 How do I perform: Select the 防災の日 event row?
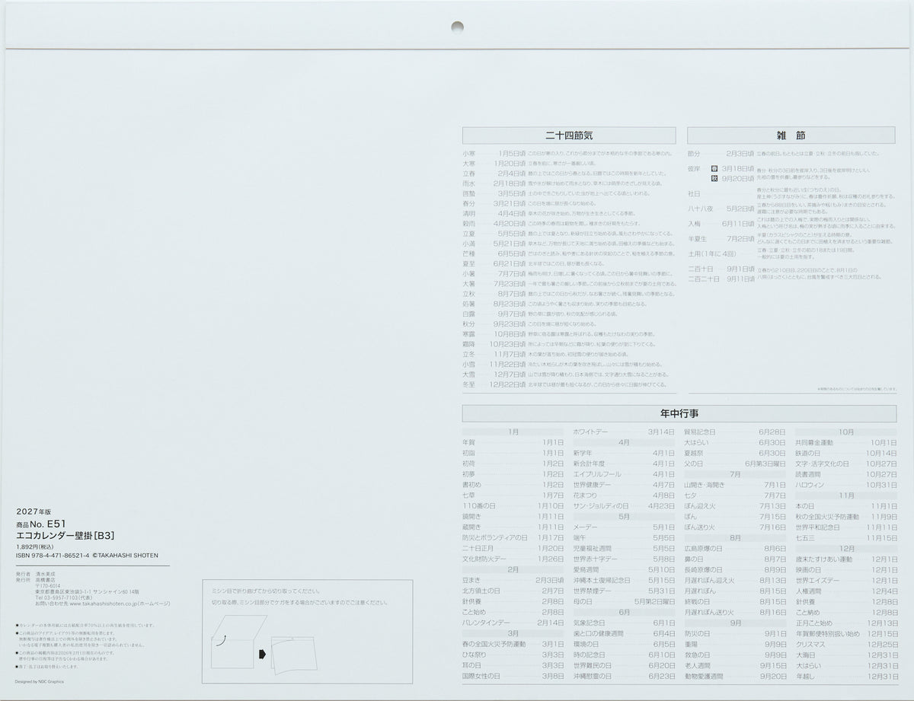735,633
